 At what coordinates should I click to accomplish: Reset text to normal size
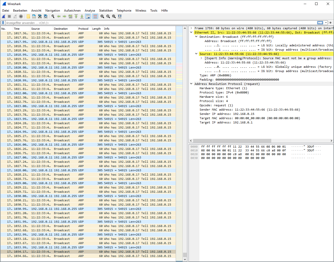tap(114, 16)
